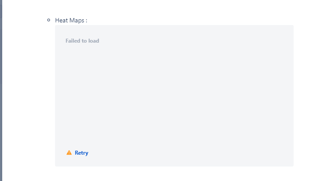Click the word "Heat" in the list item

[62, 20]
